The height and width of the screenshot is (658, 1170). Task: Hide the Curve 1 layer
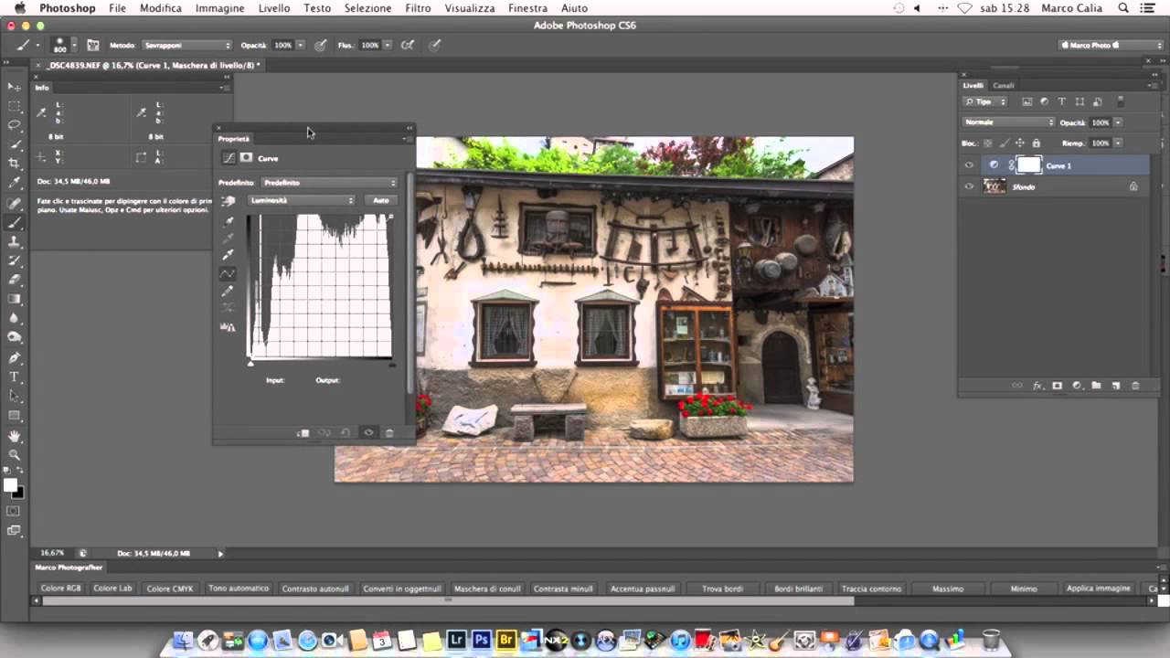(969, 165)
